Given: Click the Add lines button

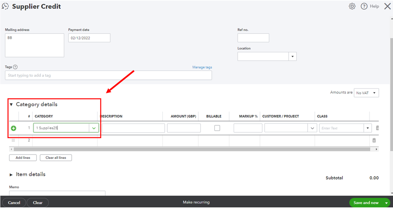Looking at the screenshot, I should click(23, 157).
